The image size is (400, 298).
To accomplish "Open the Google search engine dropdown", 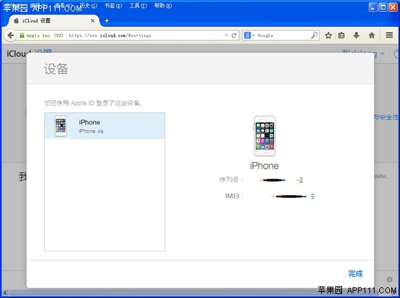I will click(249, 35).
